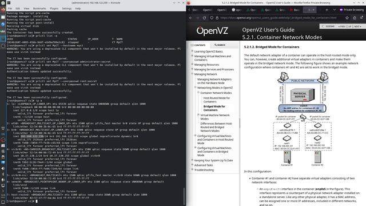
Task: Expand the Virtual Machine Network Modes node
Action: coord(198,114)
